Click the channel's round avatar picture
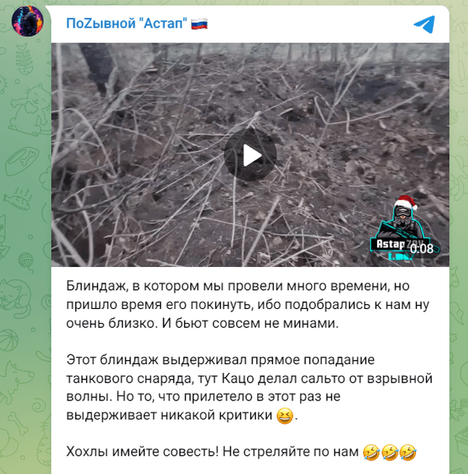This screenshot has width=468, height=474. coord(27,21)
